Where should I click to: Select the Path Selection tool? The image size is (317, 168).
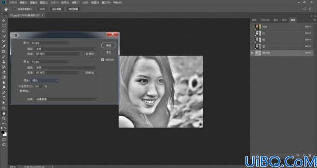click(x=4, y=103)
